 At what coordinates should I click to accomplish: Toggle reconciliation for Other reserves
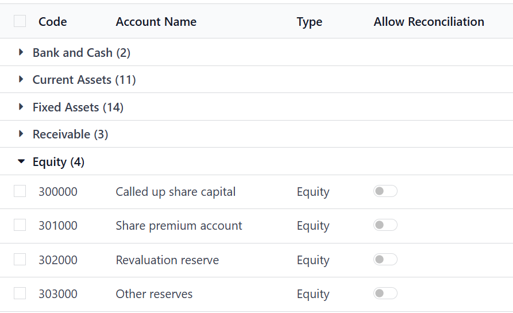click(x=385, y=293)
